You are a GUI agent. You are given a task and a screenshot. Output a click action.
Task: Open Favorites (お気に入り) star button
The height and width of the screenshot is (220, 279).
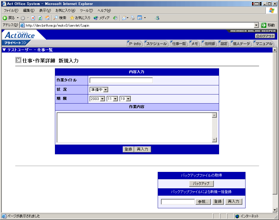80,18
